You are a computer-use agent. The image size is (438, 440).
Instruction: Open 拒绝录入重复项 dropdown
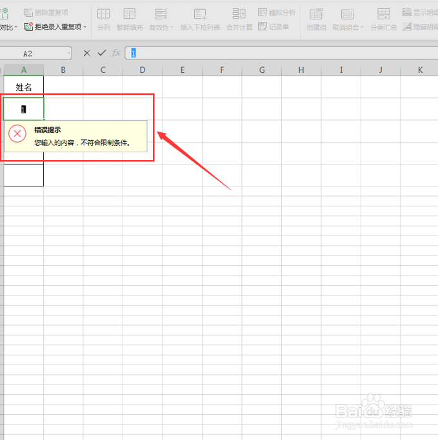(85, 27)
